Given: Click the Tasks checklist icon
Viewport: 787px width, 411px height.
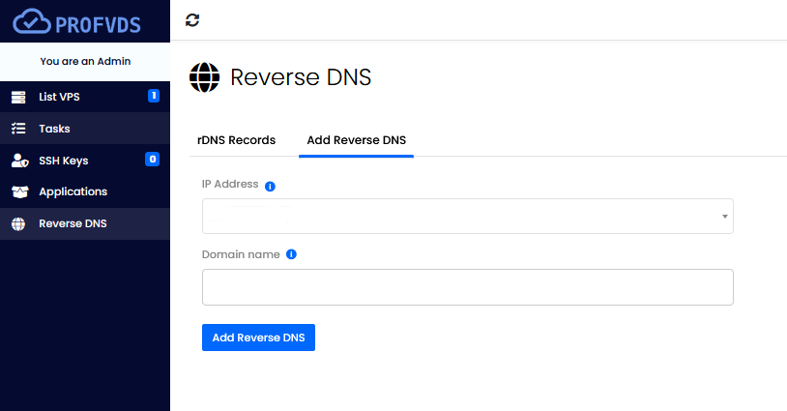Looking at the screenshot, I should pos(18,129).
